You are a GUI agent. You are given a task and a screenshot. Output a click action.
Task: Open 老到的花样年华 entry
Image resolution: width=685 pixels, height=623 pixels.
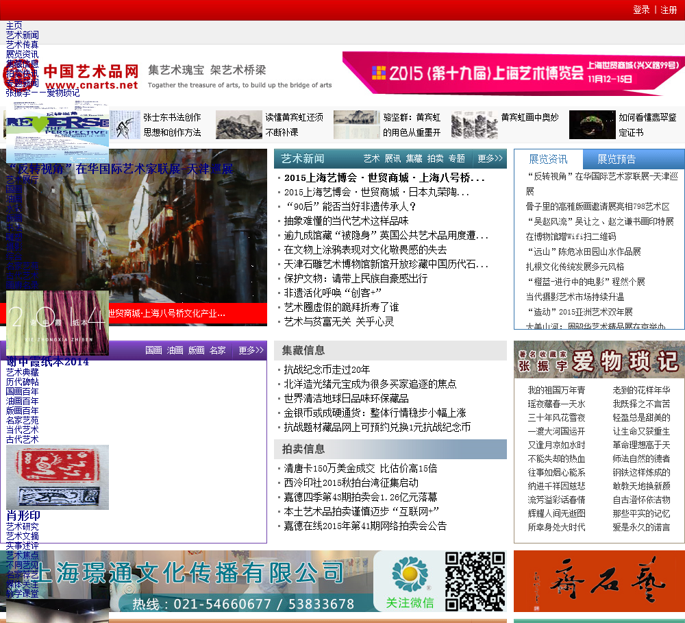641,390
